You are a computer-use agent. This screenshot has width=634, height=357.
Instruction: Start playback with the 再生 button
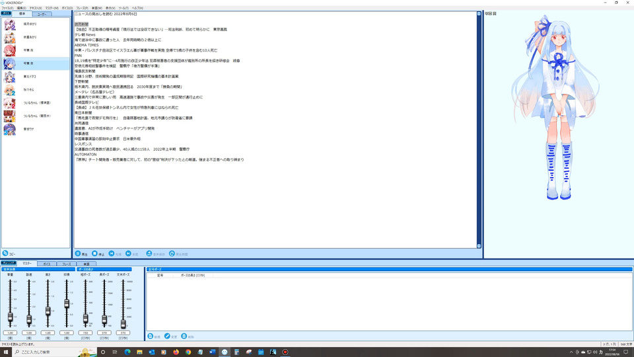click(x=81, y=254)
